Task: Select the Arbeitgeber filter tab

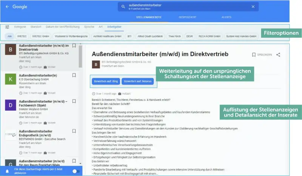Action: click(x=114, y=27)
